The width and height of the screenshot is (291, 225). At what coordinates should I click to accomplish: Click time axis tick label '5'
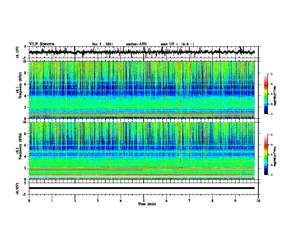pos(144,201)
